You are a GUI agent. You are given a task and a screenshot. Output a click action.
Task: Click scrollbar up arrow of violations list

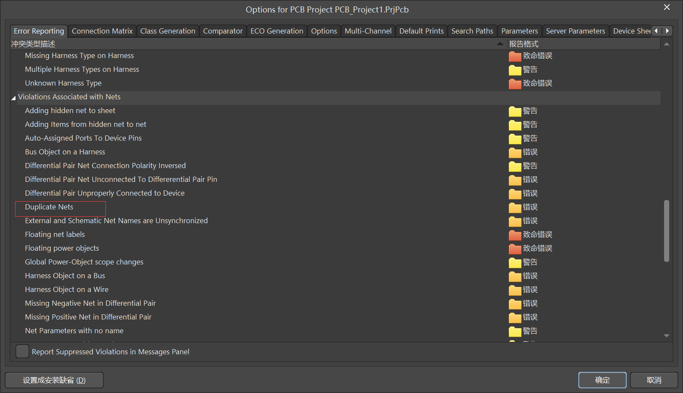(666, 44)
